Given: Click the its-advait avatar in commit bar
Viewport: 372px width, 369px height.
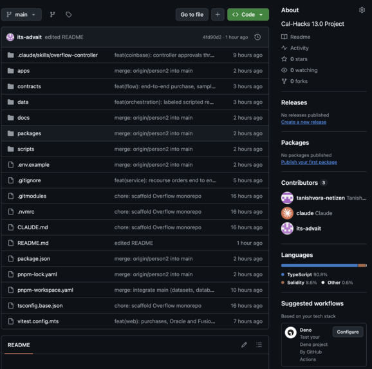Looking at the screenshot, I should tap(10, 37).
